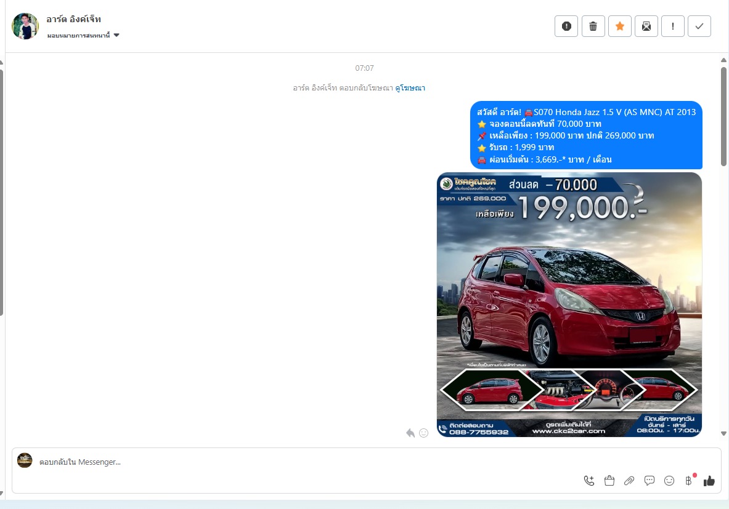Reply to the image message with arrow icon
The width and height of the screenshot is (729, 509).
coord(410,433)
